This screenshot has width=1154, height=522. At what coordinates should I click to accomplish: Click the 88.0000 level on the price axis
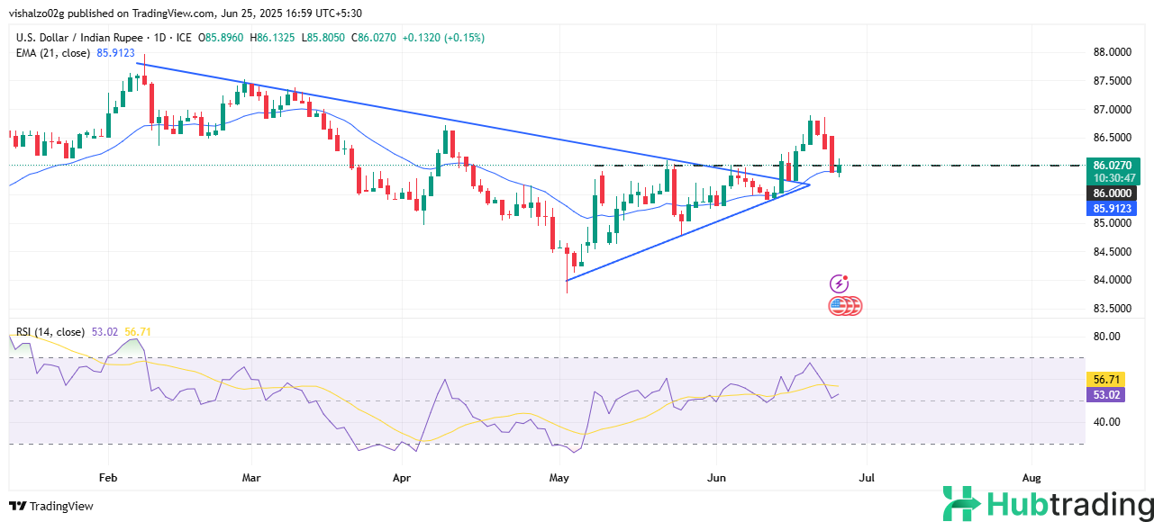point(1112,52)
